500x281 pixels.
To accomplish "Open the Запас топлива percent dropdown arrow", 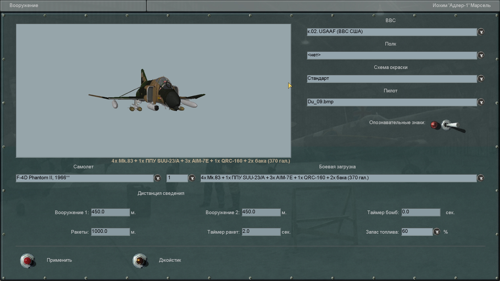I will click(437, 232).
